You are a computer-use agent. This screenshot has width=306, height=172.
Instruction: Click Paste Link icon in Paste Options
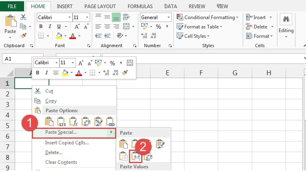110,122
